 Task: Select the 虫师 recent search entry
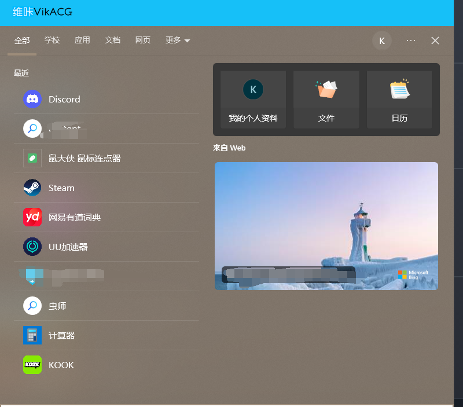(57, 306)
